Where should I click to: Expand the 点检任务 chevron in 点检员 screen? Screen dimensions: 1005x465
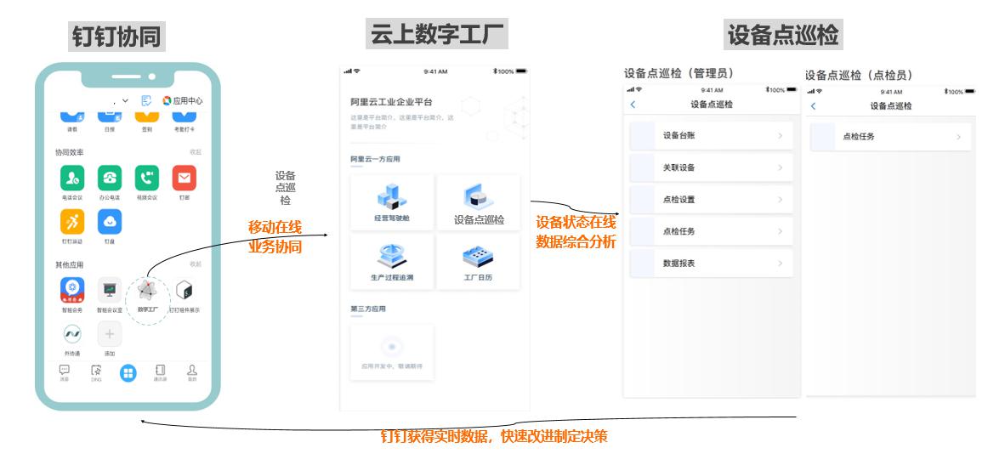pos(959,137)
